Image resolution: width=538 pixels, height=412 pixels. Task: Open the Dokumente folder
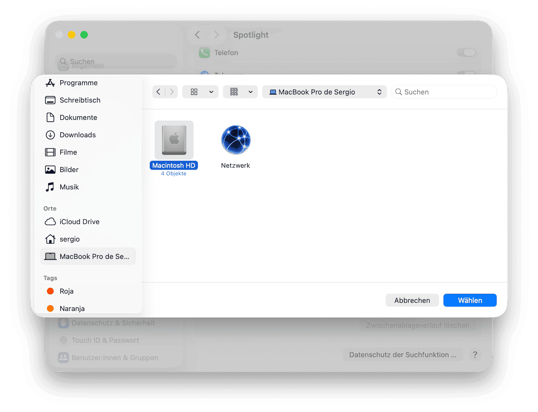(x=79, y=117)
